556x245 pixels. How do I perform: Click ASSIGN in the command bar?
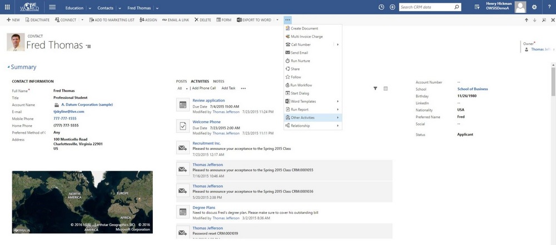pyautogui.click(x=148, y=20)
